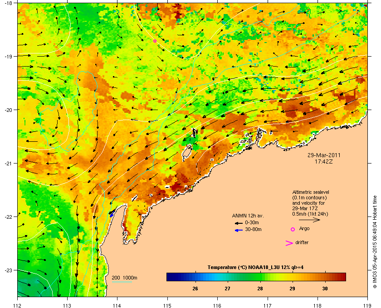Screen dimensions: 381x308
Task: Click the magenta Argo float marker on the map
Action: pyautogui.click(x=155, y=41)
